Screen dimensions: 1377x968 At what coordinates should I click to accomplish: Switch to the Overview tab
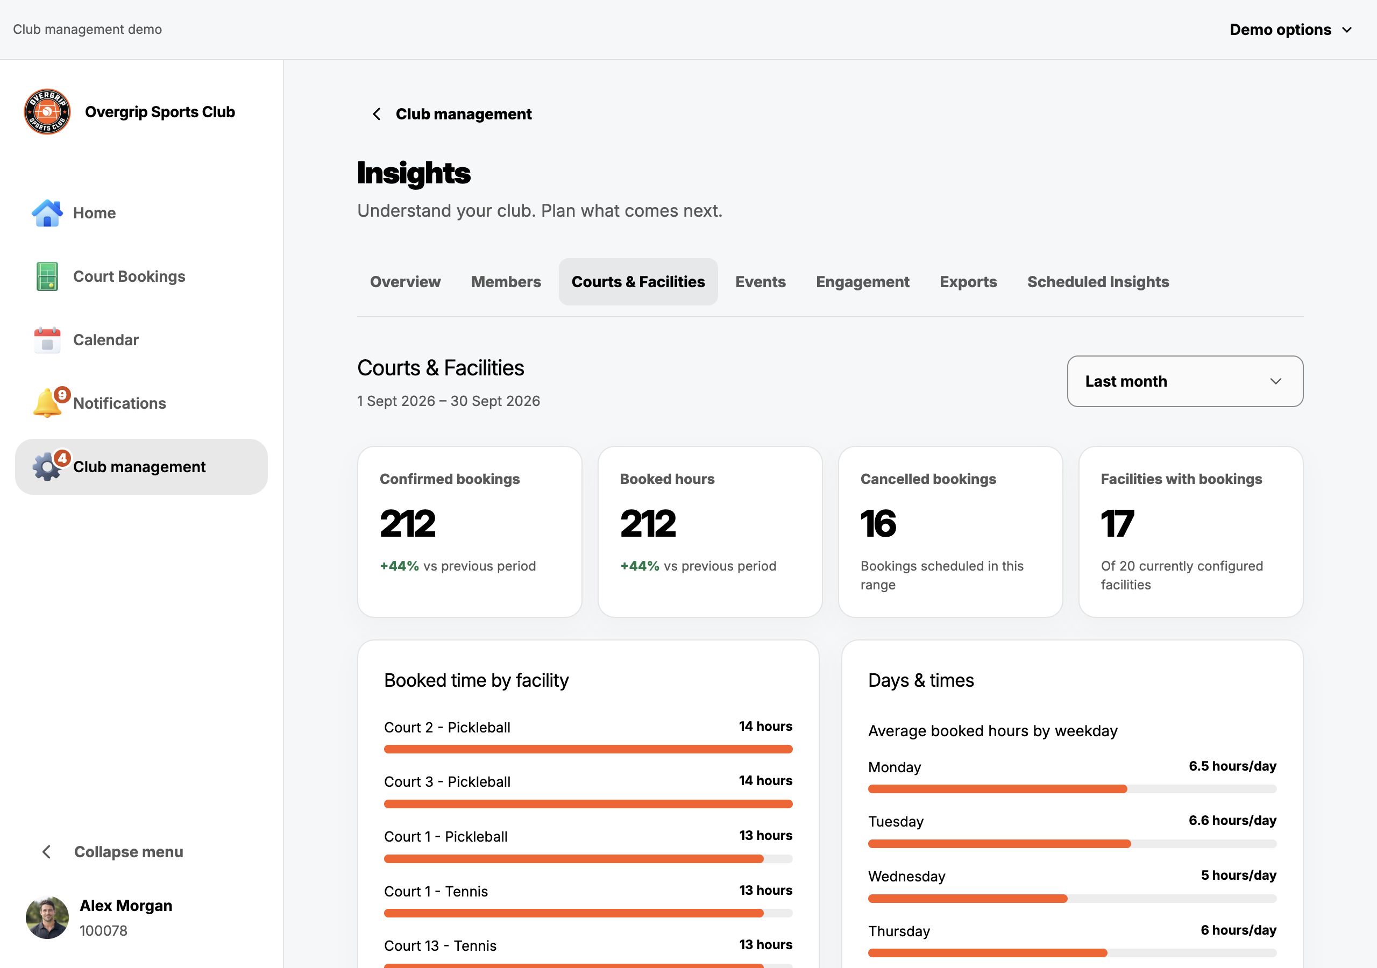(405, 282)
